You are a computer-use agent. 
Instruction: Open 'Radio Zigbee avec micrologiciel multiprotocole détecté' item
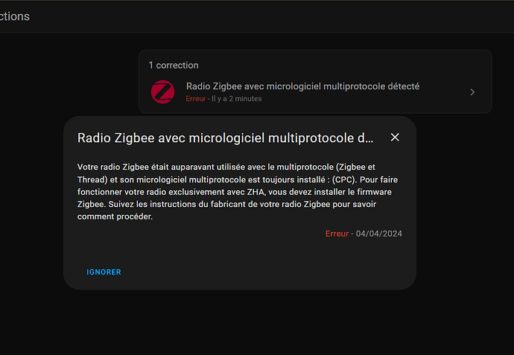click(315, 92)
